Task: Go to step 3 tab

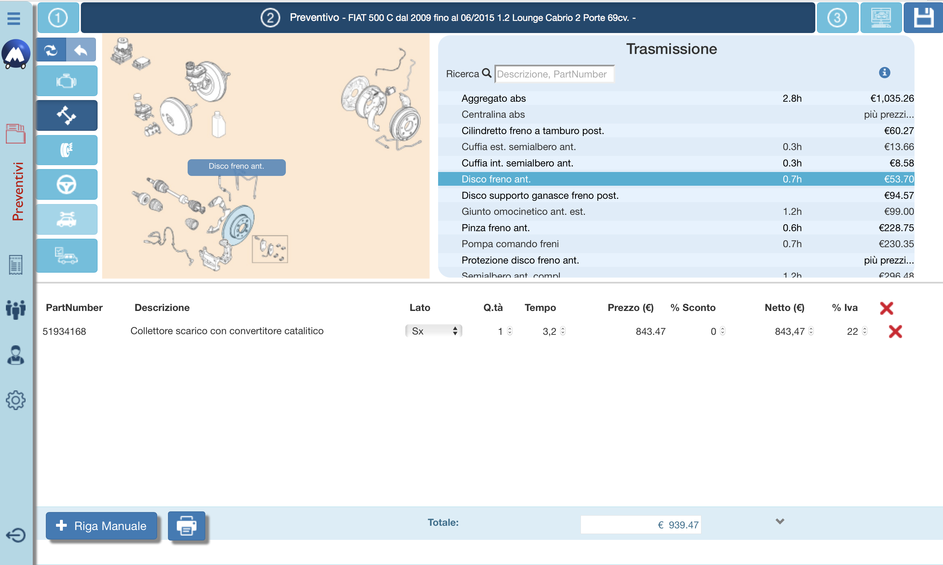Action: pyautogui.click(x=837, y=18)
